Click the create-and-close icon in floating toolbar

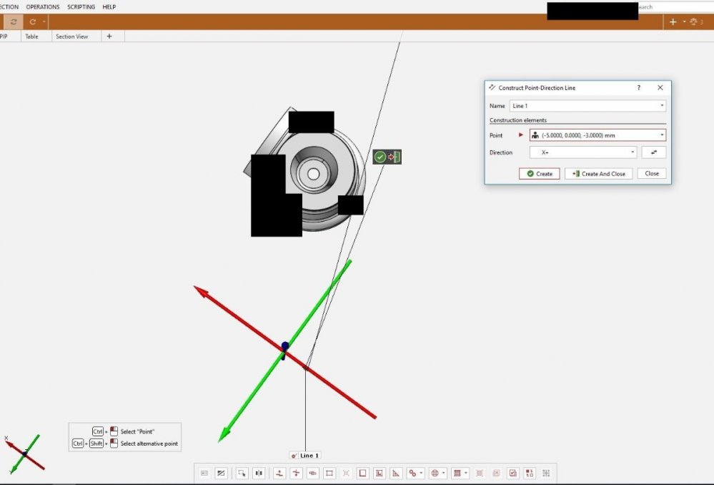pos(395,157)
